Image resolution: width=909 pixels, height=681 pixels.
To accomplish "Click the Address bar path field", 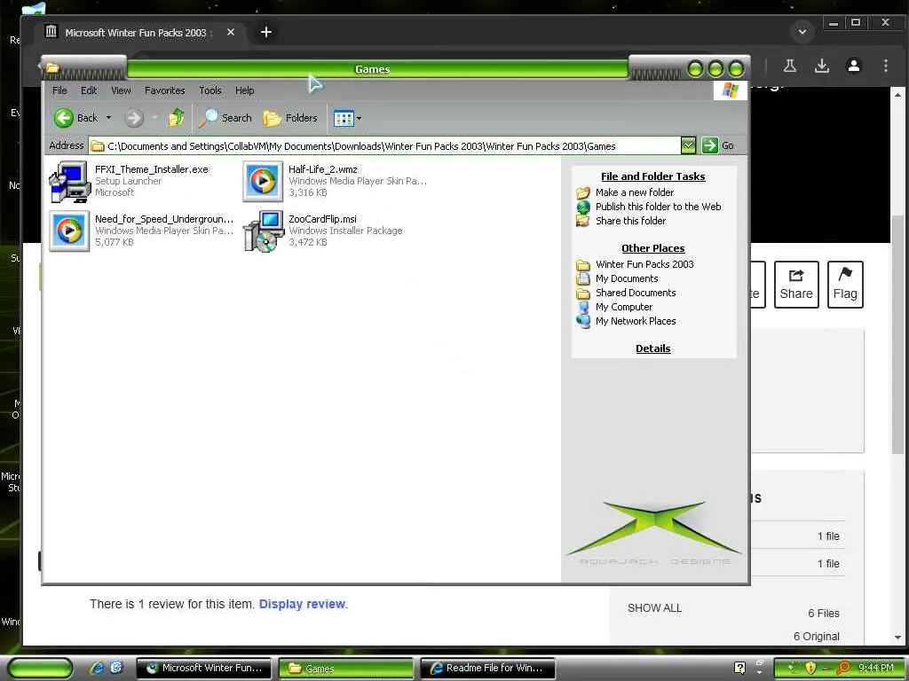I will point(385,146).
